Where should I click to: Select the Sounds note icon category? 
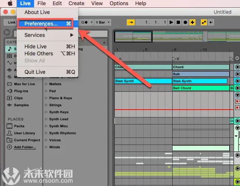[x=10, y=49]
